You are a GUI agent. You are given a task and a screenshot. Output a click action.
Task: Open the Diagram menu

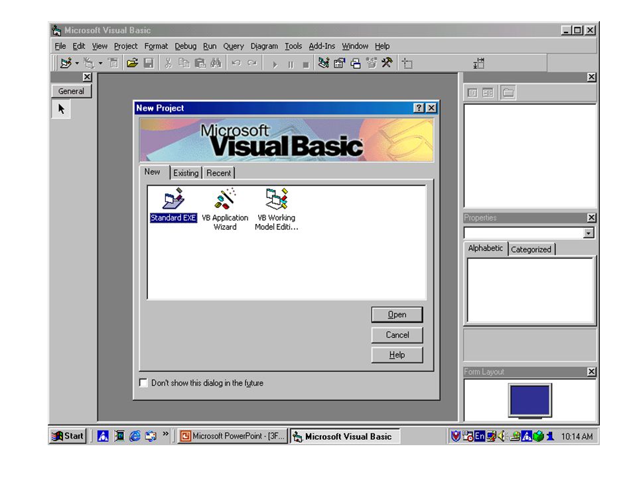(x=264, y=46)
